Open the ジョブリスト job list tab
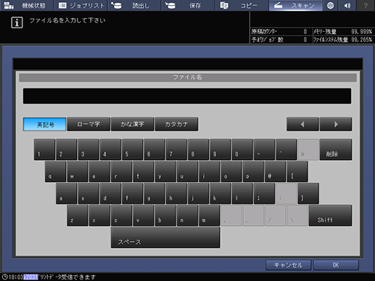Viewport: 375px width, 281px height. pos(81,5)
